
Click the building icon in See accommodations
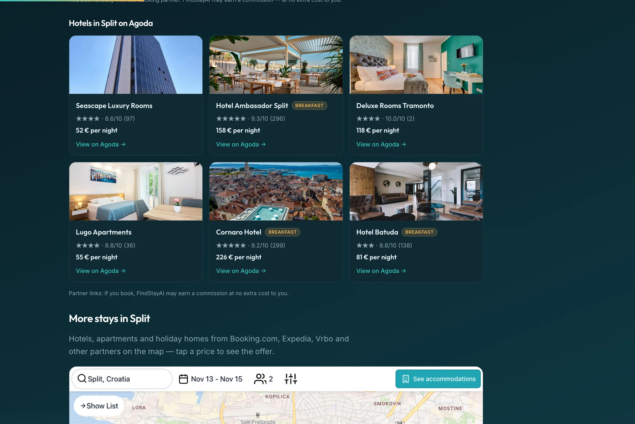pos(406,379)
